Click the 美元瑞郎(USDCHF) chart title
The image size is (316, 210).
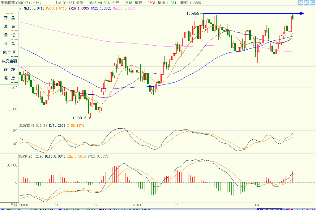tap(21, 2)
